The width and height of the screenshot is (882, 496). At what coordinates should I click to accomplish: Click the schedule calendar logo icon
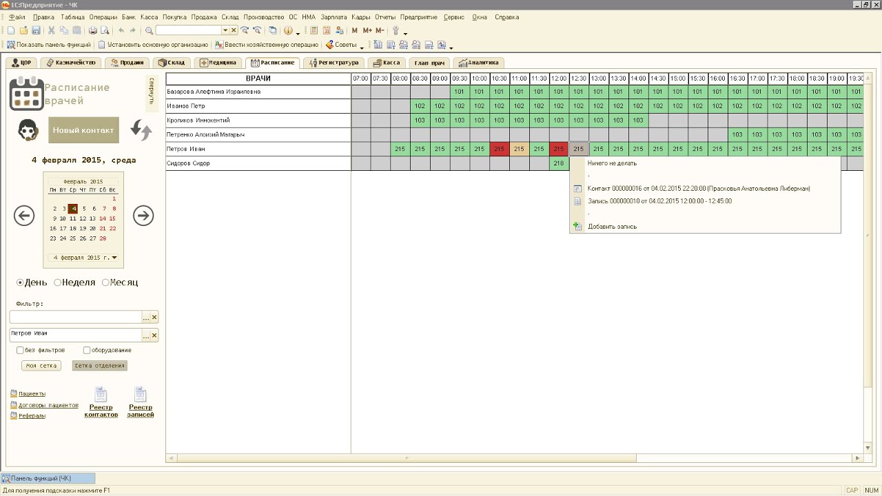point(26,94)
